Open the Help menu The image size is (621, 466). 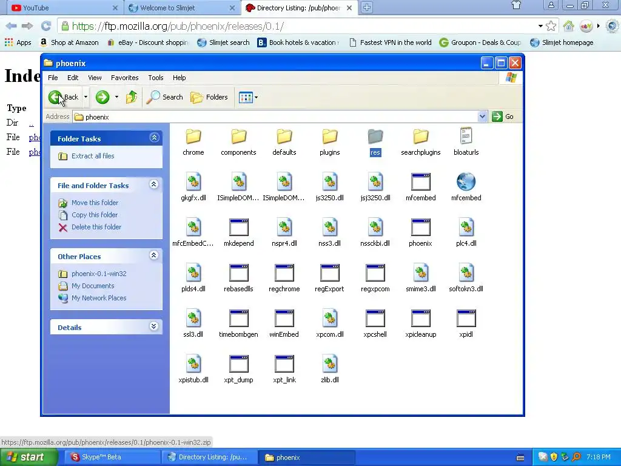tap(179, 78)
